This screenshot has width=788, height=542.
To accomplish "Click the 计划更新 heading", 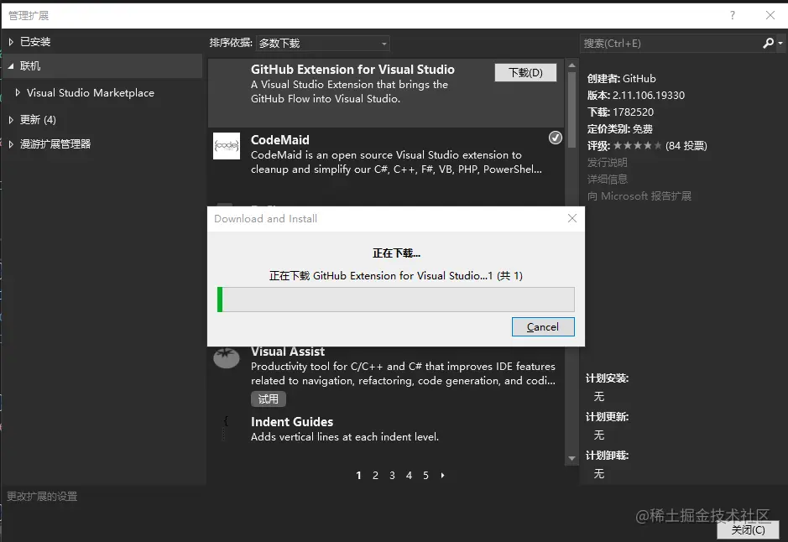I will pyautogui.click(x=607, y=417).
